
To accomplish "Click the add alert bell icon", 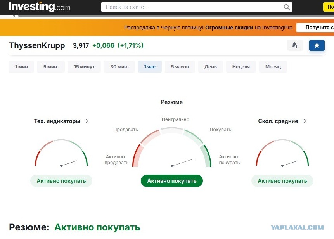I will [x=295, y=45].
